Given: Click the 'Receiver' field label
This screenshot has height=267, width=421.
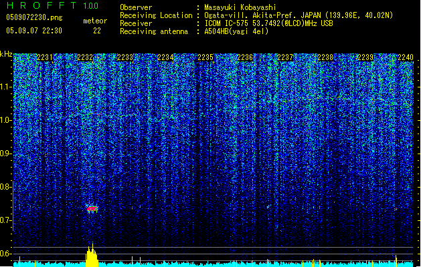Looking at the screenshot, I should 136,23.
